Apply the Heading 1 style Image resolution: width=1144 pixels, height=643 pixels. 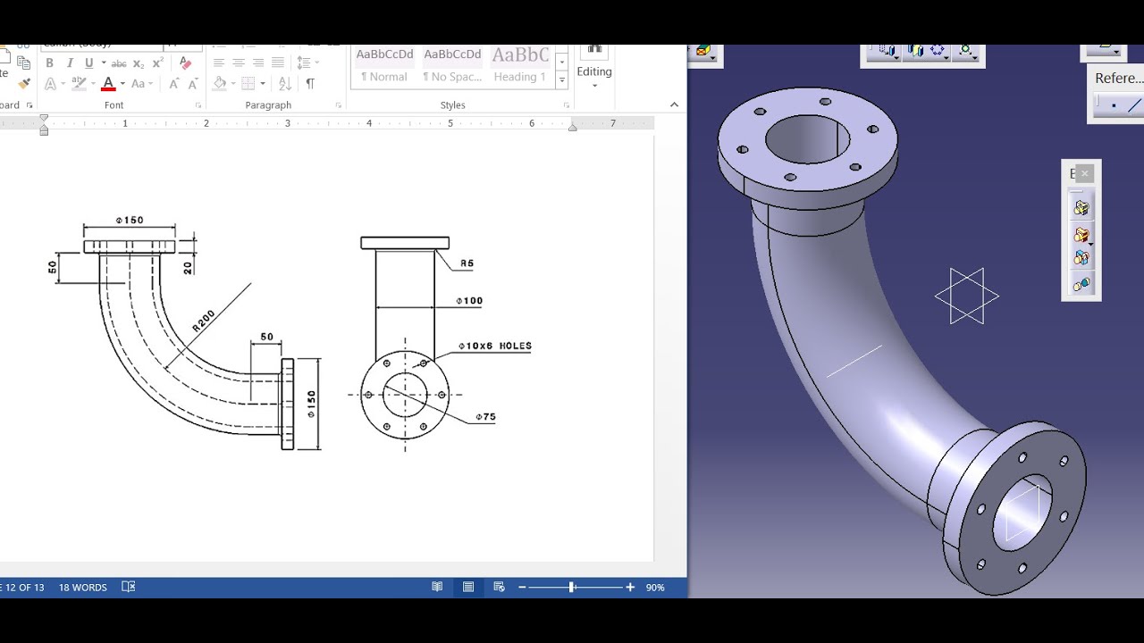pyautogui.click(x=520, y=67)
